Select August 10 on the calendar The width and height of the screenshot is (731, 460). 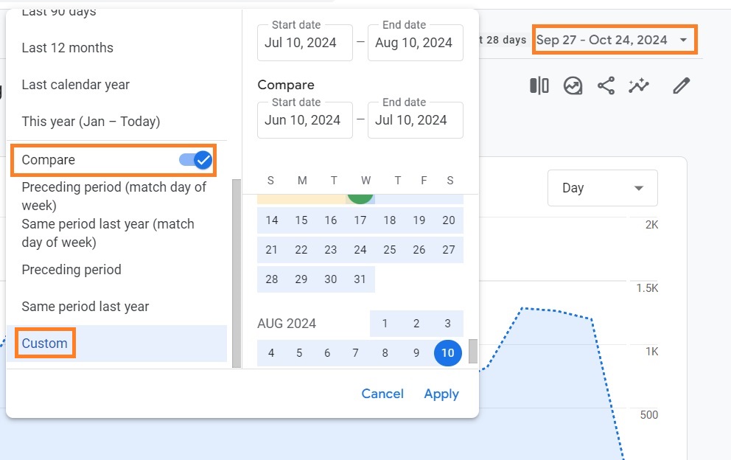tap(447, 353)
